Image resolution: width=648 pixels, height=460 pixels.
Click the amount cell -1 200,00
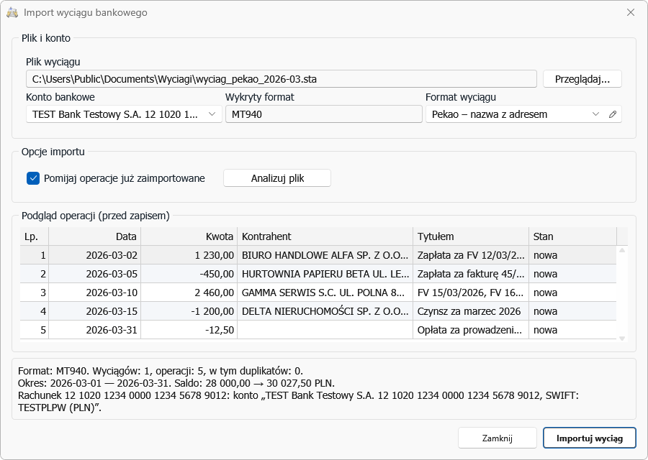point(189,311)
